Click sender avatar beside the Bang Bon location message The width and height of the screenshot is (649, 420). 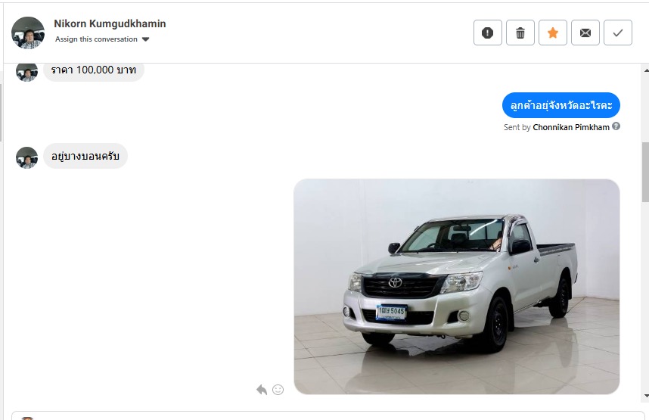point(27,157)
